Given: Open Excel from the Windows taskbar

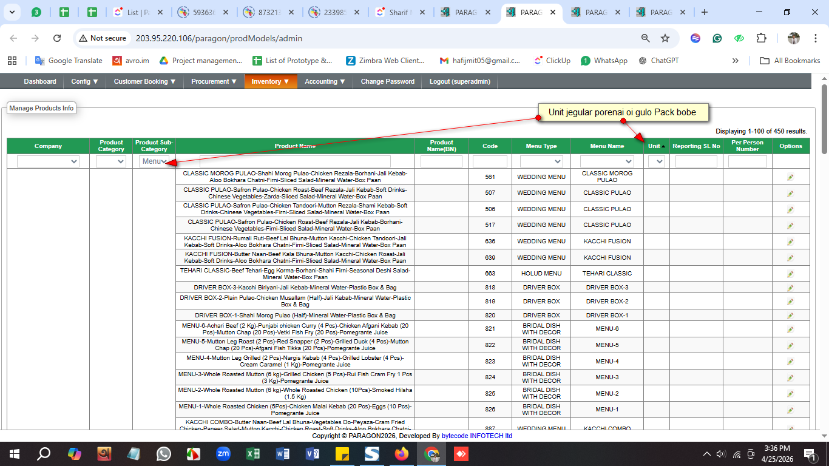Looking at the screenshot, I should (253, 453).
